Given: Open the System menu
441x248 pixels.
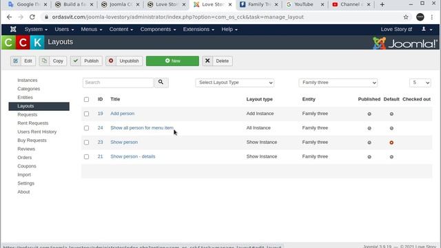Looking at the screenshot, I should point(36,29).
